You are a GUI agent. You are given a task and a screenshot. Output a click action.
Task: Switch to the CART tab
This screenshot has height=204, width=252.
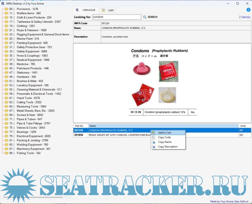pos(108,10)
